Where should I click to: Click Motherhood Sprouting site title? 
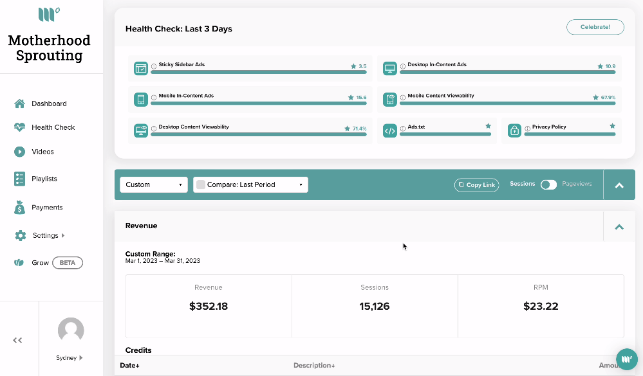tap(49, 48)
